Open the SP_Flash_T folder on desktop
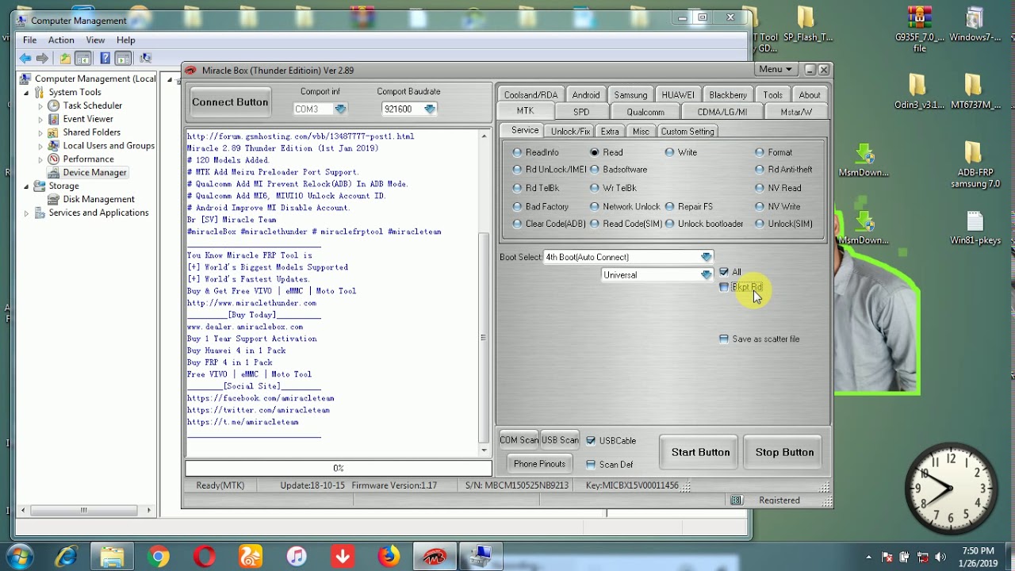The image size is (1015, 571). 806,24
